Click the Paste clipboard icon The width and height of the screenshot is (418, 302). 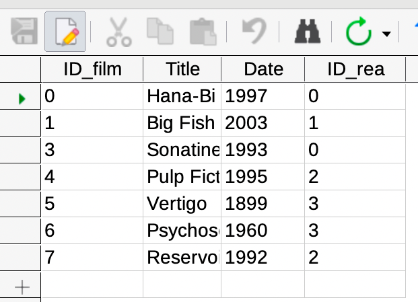coord(203,32)
